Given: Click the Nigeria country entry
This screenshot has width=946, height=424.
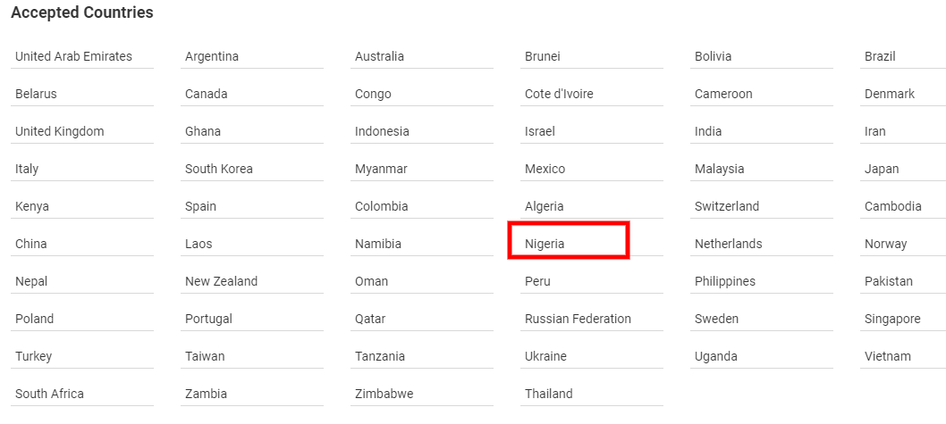Looking at the screenshot, I should (545, 244).
